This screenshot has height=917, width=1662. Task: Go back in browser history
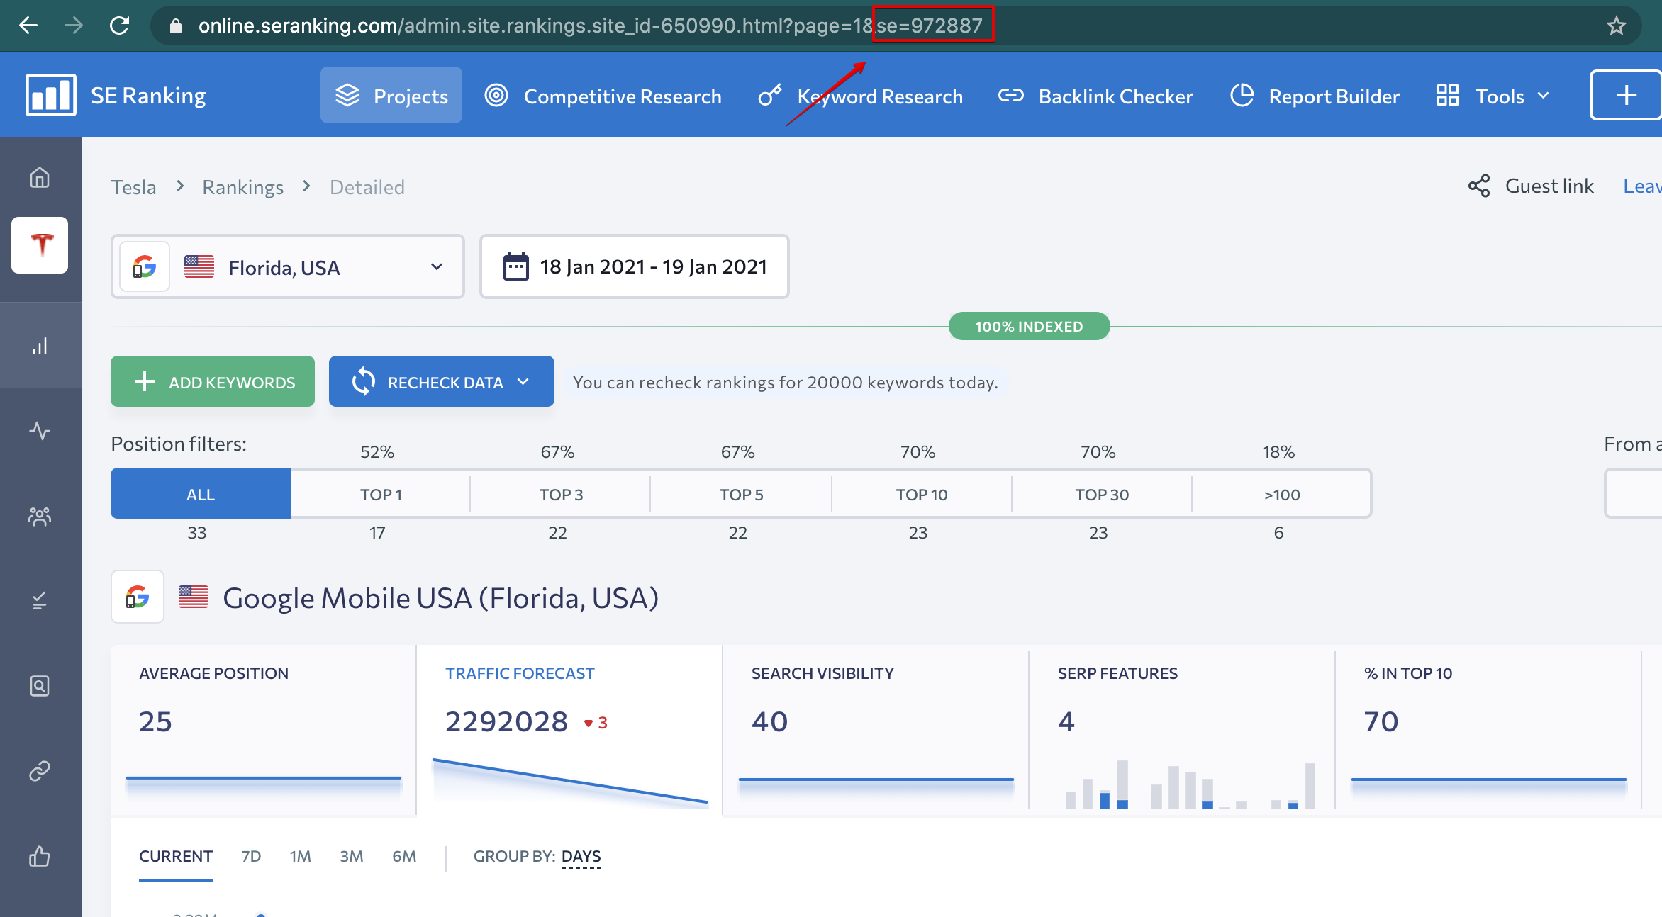click(28, 26)
